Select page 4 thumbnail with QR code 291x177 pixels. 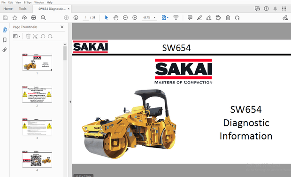pyautogui.click(x=37, y=159)
